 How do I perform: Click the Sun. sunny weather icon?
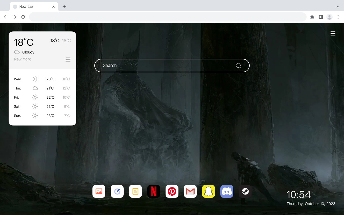pyautogui.click(x=35, y=116)
